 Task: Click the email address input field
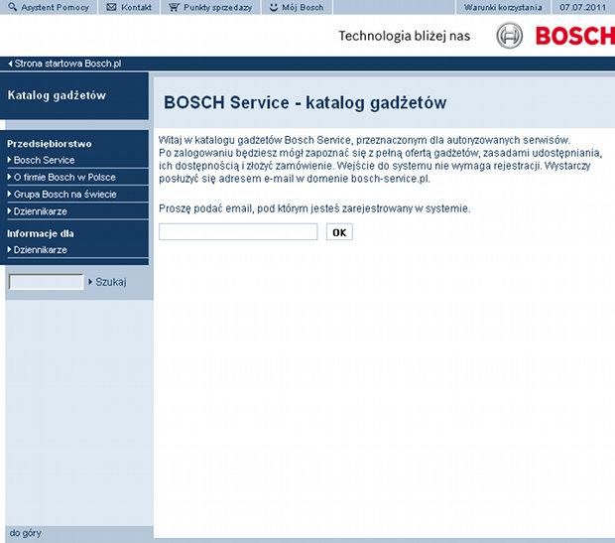click(x=238, y=231)
